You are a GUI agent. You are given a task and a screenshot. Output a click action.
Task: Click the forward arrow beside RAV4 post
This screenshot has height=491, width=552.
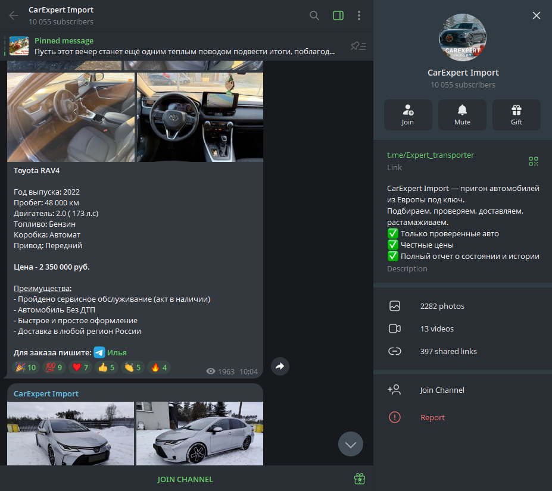tap(280, 367)
